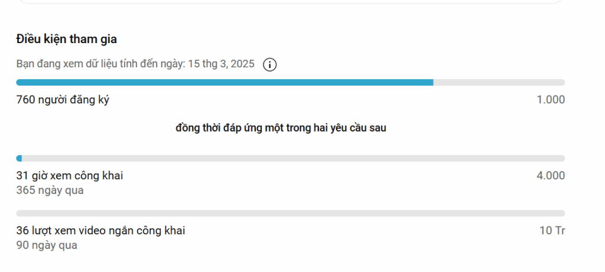
Task: Open the info icon beside the data date
Action: coord(269,65)
